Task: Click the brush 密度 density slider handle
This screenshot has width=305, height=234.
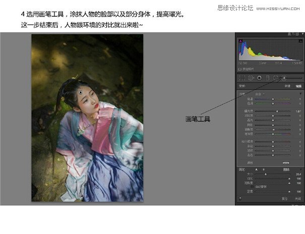Action: point(289,192)
